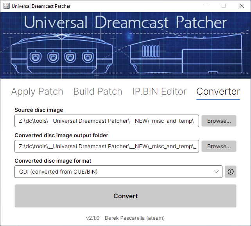Screen dimensions: 251x226
Task: Click into the output folder path field
Action: pyautogui.click(x=107, y=146)
